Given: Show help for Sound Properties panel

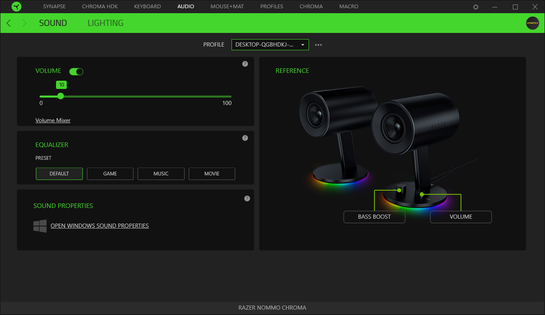Looking at the screenshot, I should pos(247,198).
